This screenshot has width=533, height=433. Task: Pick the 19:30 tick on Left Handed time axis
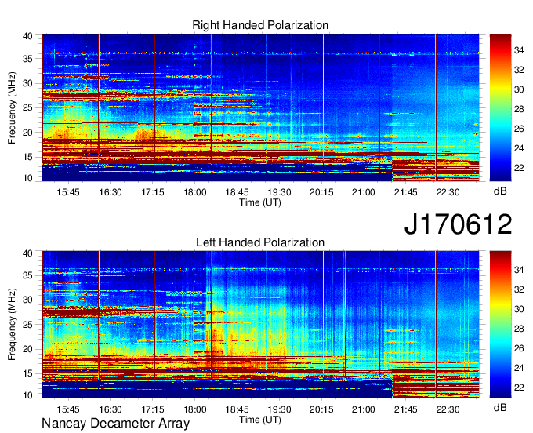click(x=279, y=409)
